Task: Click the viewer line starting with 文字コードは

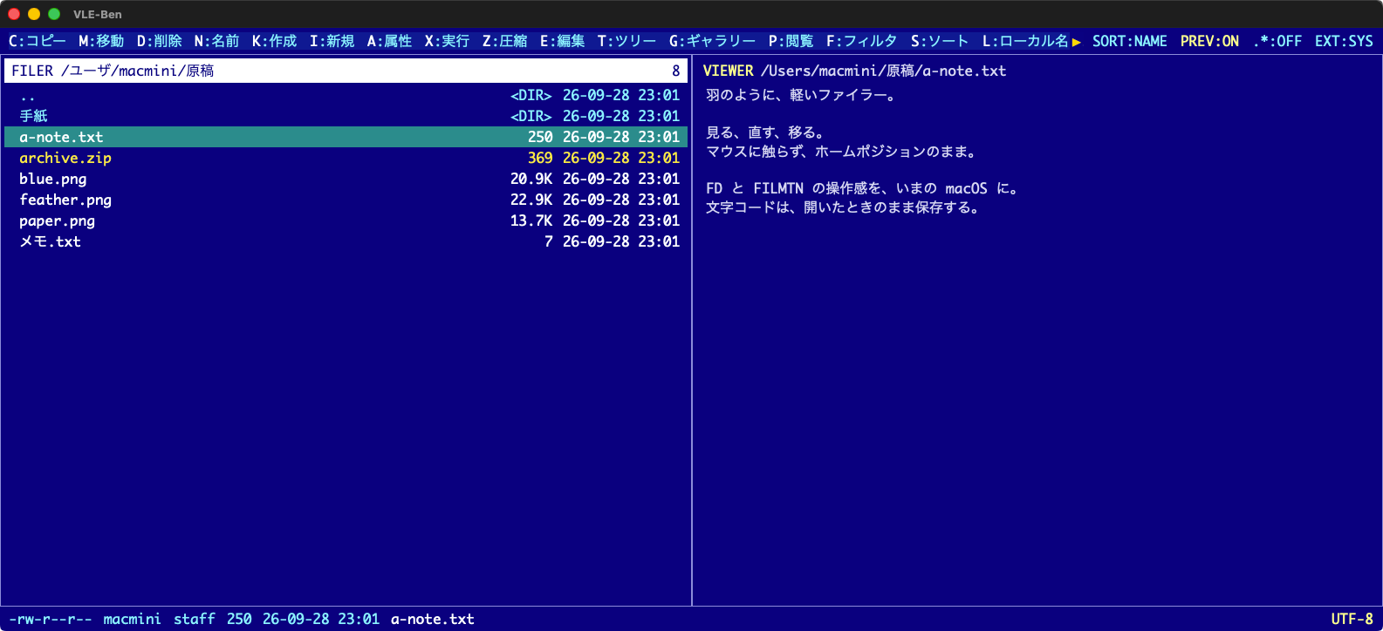Action: pyautogui.click(x=843, y=207)
